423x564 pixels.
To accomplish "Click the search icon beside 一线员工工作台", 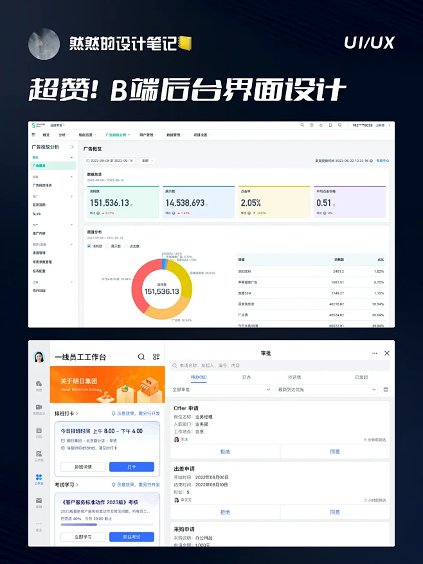I will [x=141, y=356].
